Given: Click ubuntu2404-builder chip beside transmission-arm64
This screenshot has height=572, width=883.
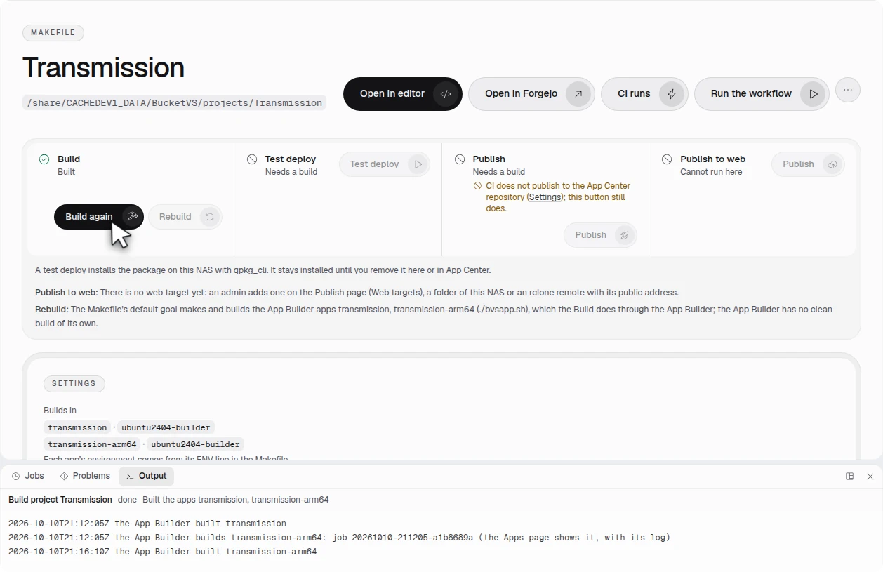Looking at the screenshot, I should 195,444.
